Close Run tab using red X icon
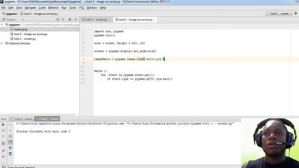The image size is (299, 168). tap(3, 157)
